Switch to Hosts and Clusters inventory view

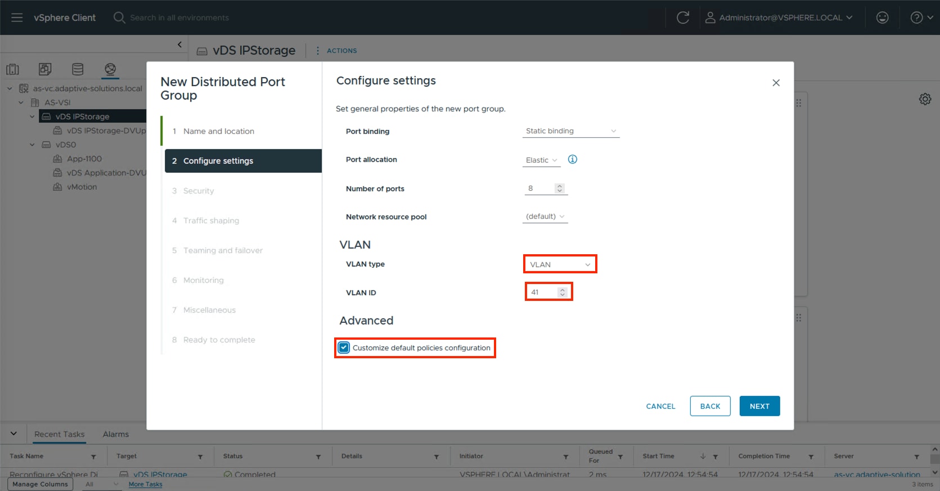pos(13,69)
